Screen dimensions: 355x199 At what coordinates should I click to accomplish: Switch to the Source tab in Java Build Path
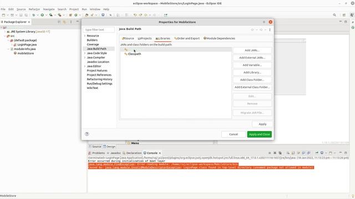pyautogui.click(x=128, y=38)
